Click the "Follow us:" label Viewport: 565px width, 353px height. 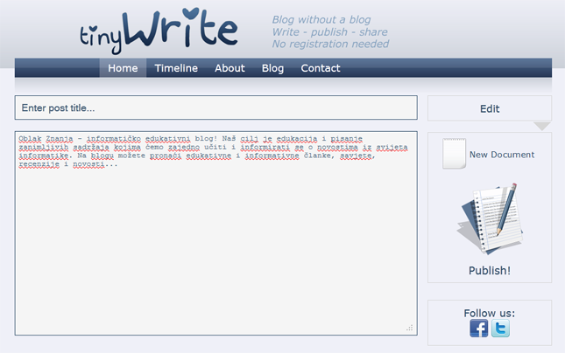click(x=490, y=313)
